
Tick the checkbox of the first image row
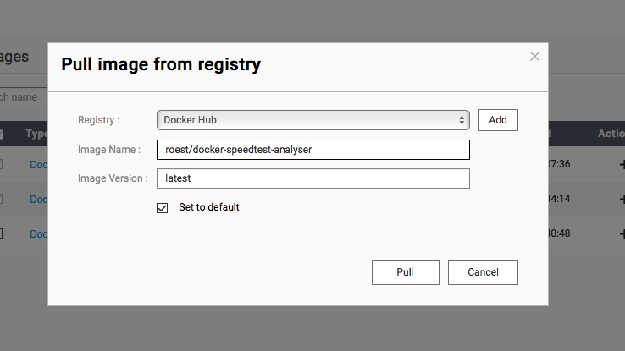pyautogui.click(x=2, y=164)
